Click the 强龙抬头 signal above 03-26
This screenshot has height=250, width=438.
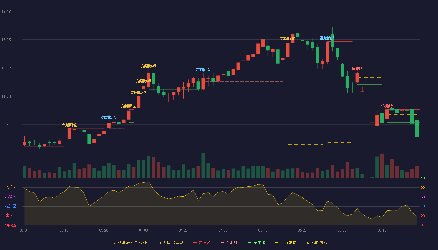pos(109,117)
